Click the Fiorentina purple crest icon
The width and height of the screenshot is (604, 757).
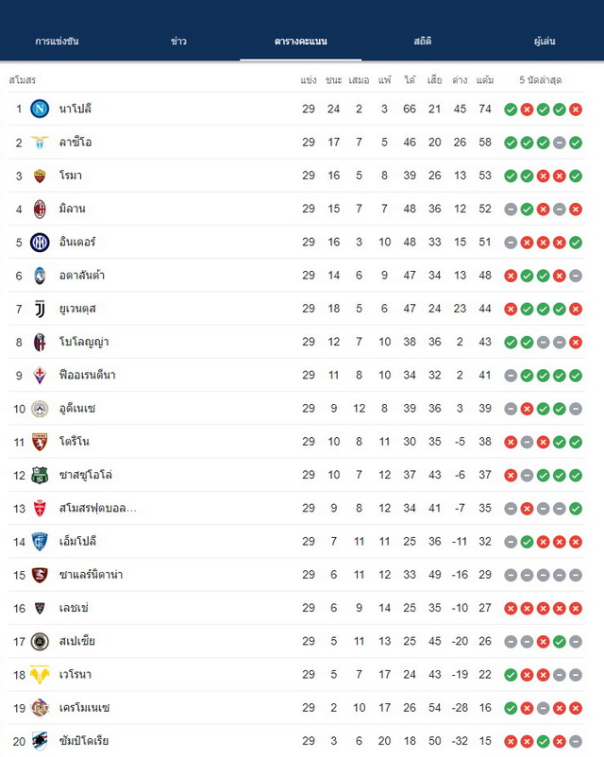(x=40, y=375)
